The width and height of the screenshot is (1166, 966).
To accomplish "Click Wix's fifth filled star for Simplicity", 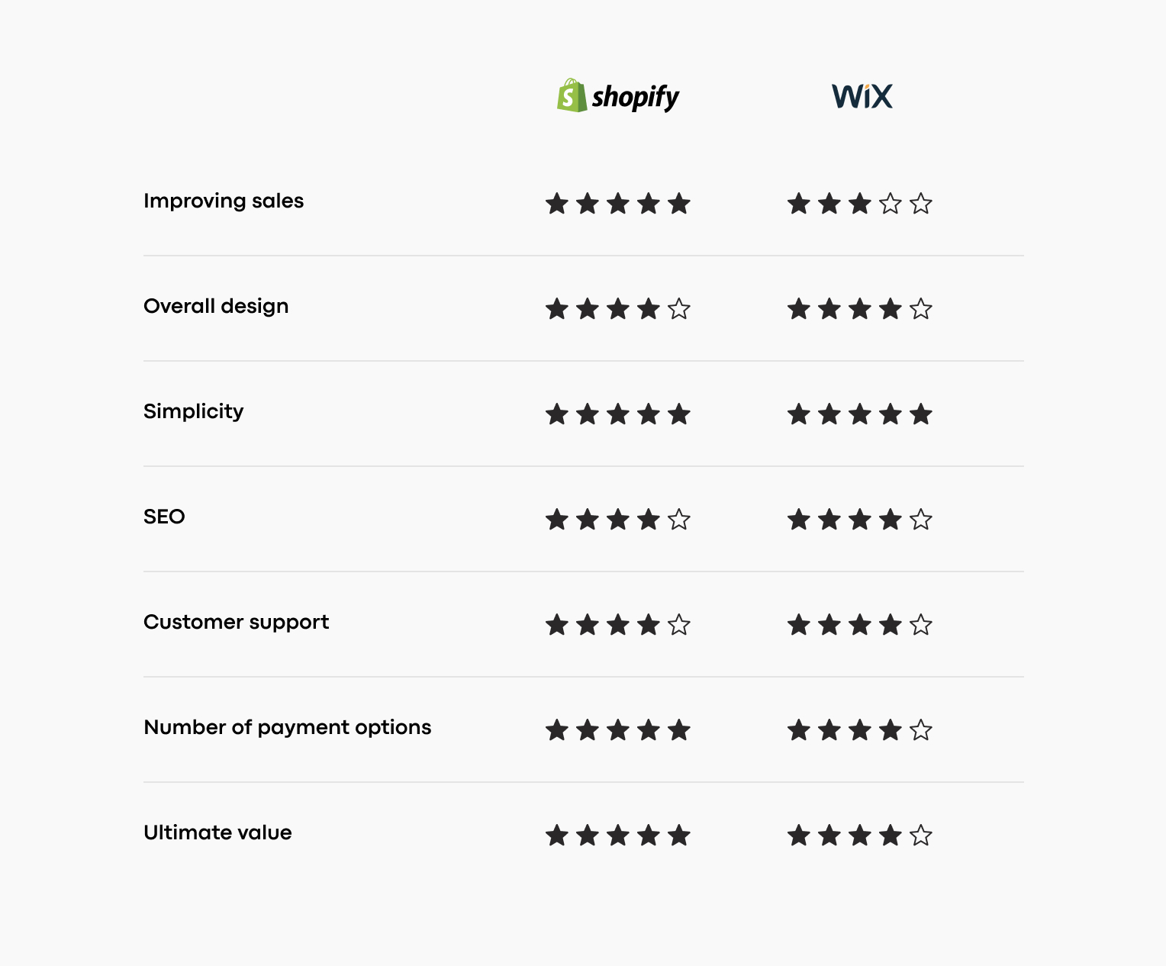I will (x=921, y=414).
